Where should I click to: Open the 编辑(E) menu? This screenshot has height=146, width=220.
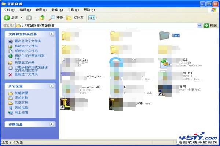click(25, 10)
